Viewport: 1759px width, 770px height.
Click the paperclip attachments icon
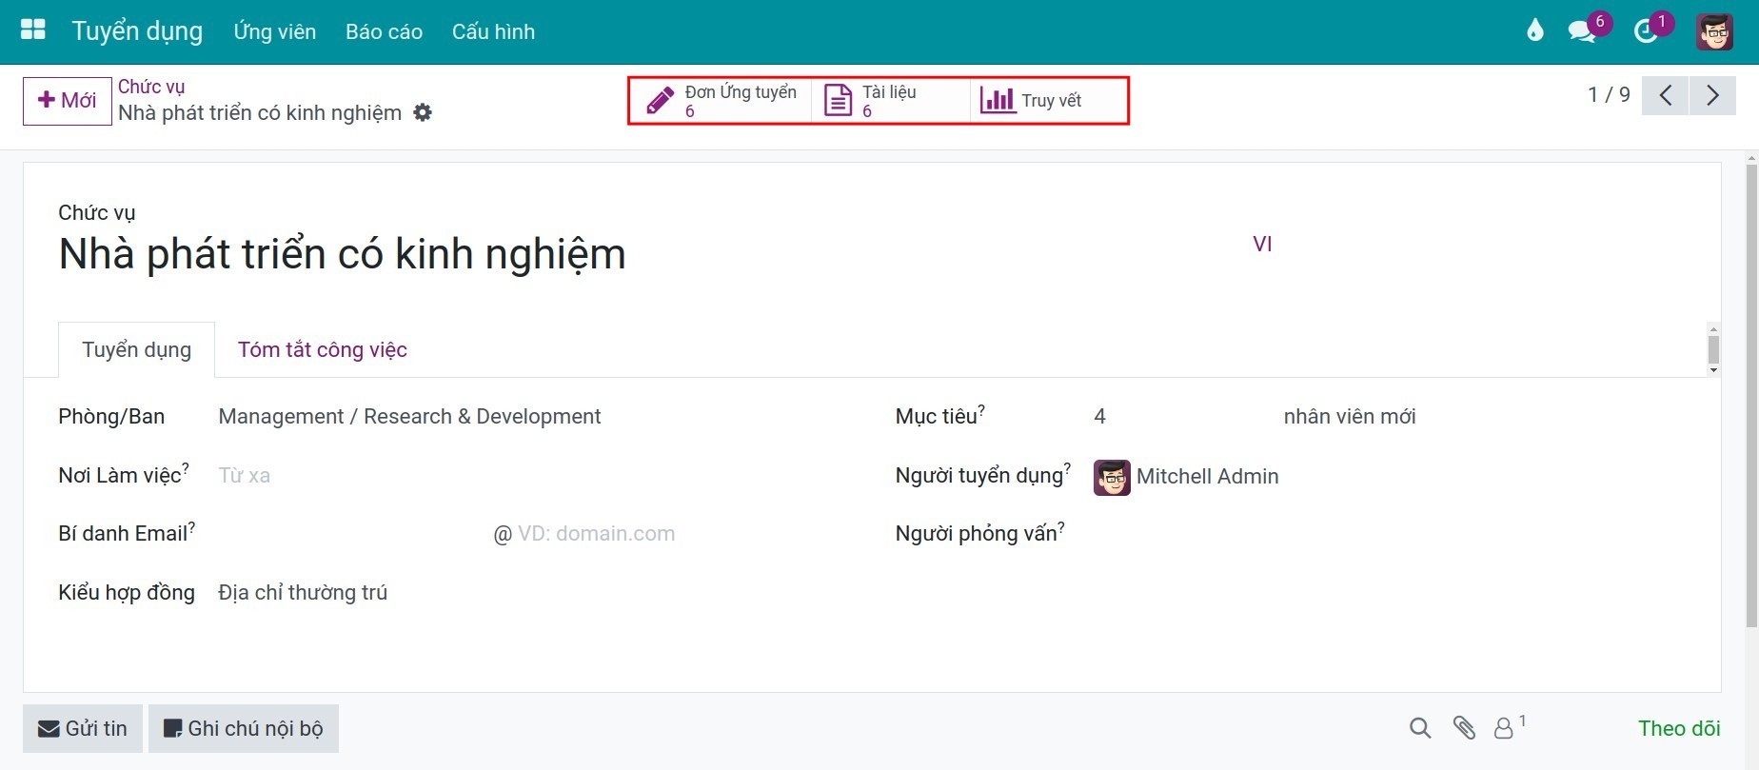click(1464, 729)
